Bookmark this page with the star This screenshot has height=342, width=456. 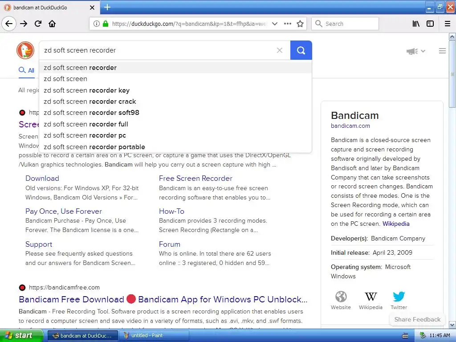pyautogui.click(x=300, y=24)
